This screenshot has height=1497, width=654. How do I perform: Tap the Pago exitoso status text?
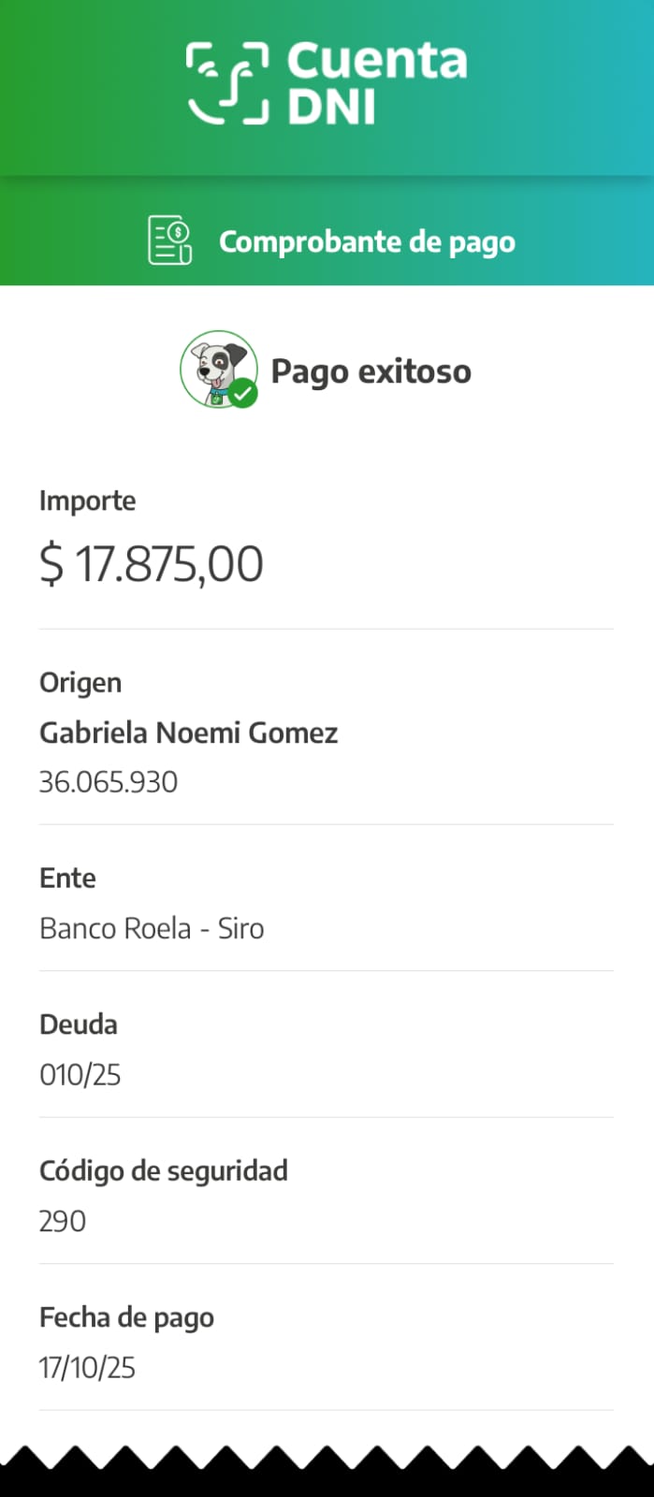(x=371, y=371)
